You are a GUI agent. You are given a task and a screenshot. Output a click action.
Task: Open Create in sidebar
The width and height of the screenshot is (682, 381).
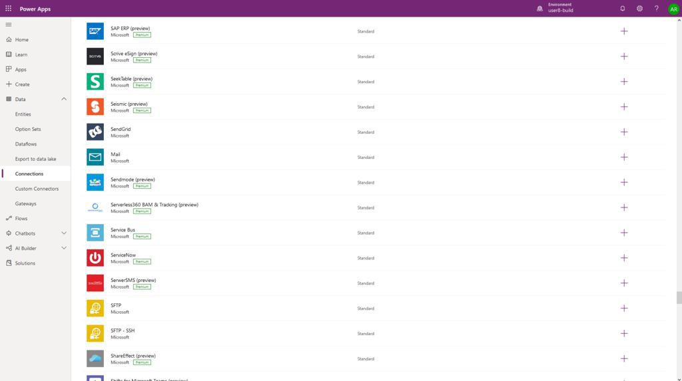[x=35, y=84]
